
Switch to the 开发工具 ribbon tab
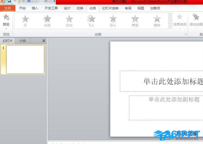point(51,8)
